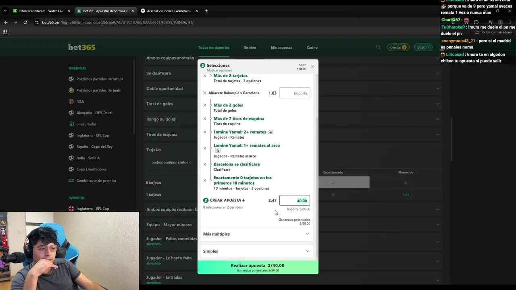Click Inglaterra EFL Cup favorite icon
The image size is (516, 290).
(71, 209)
